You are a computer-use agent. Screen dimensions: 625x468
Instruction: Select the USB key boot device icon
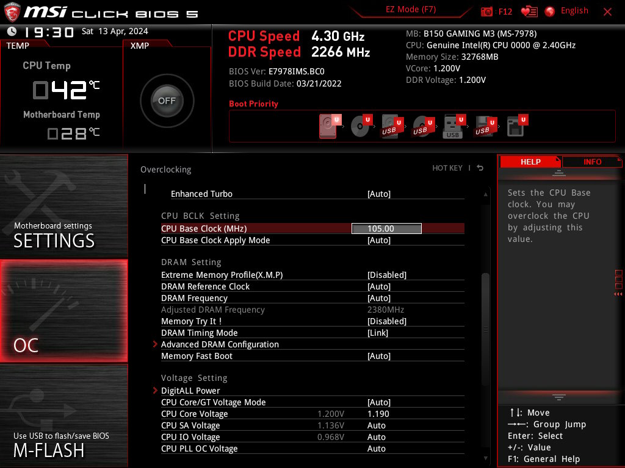point(454,126)
